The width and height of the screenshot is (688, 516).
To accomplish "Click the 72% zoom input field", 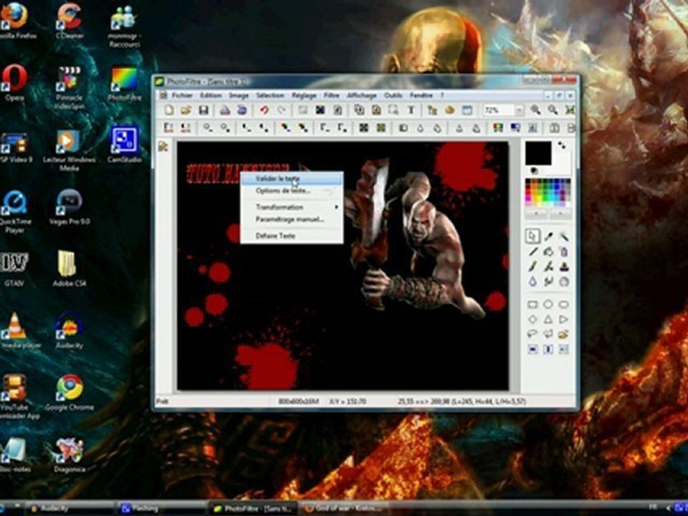I will [x=499, y=110].
